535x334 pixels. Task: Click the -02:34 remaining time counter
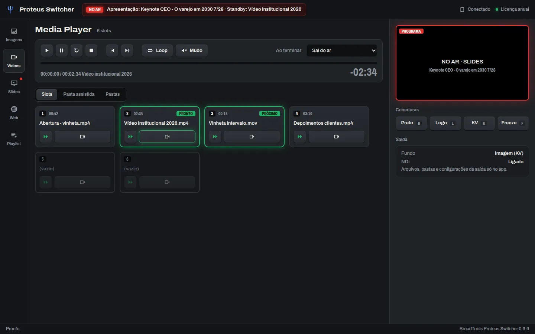point(363,72)
